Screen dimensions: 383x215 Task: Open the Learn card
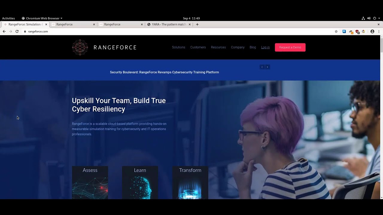click(140, 182)
